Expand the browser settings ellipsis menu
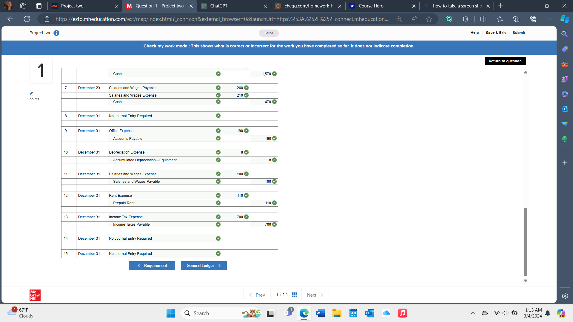 coord(550,19)
